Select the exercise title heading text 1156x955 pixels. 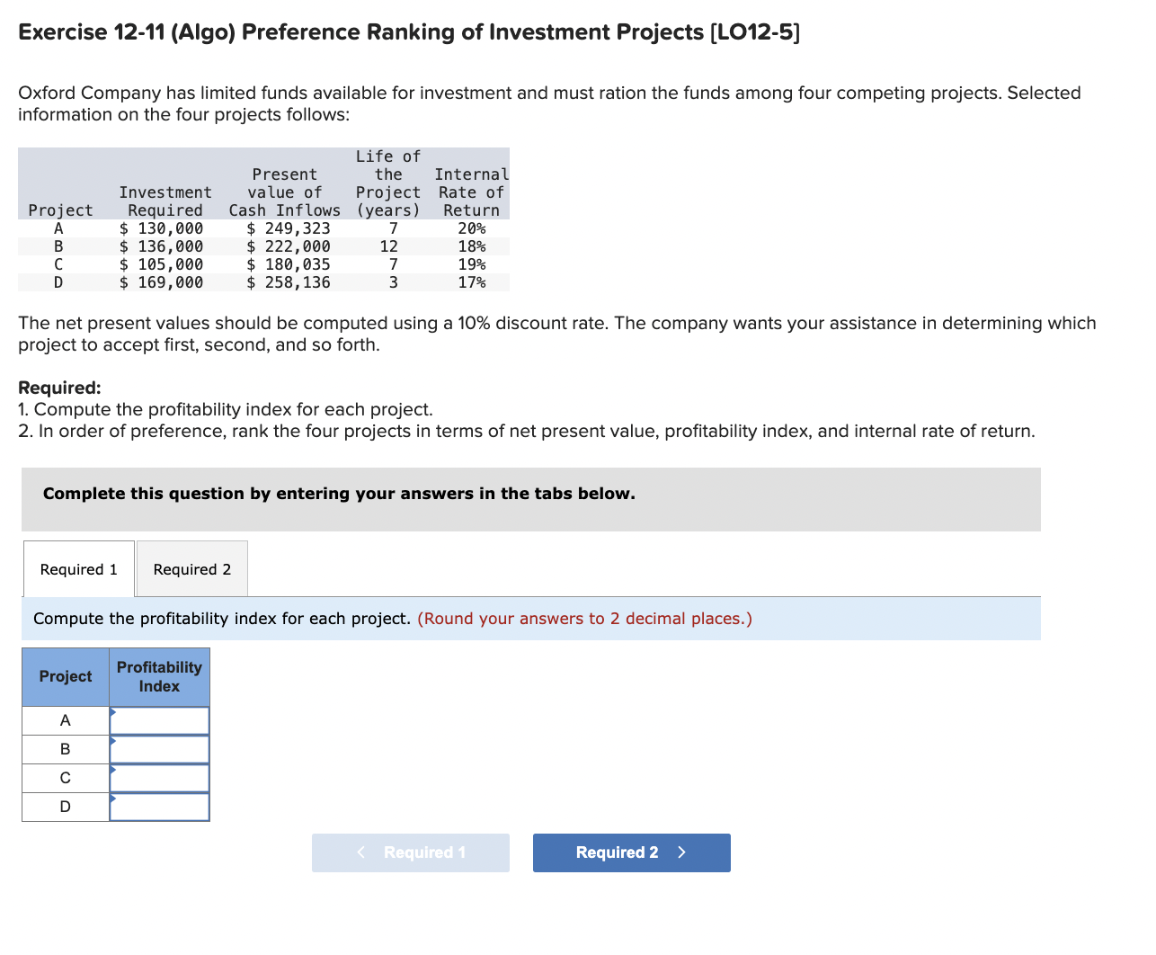(x=407, y=31)
